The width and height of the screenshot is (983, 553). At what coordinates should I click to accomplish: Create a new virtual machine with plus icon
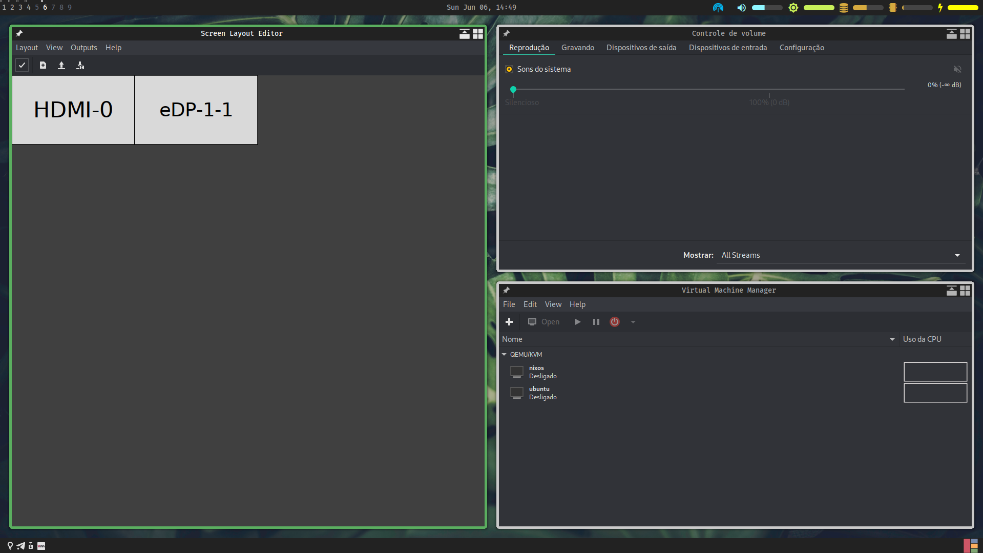click(509, 322)
